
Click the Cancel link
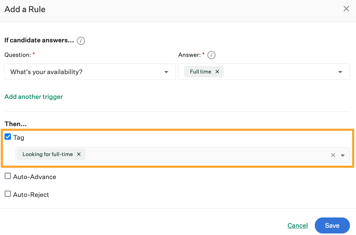point(297,225)
